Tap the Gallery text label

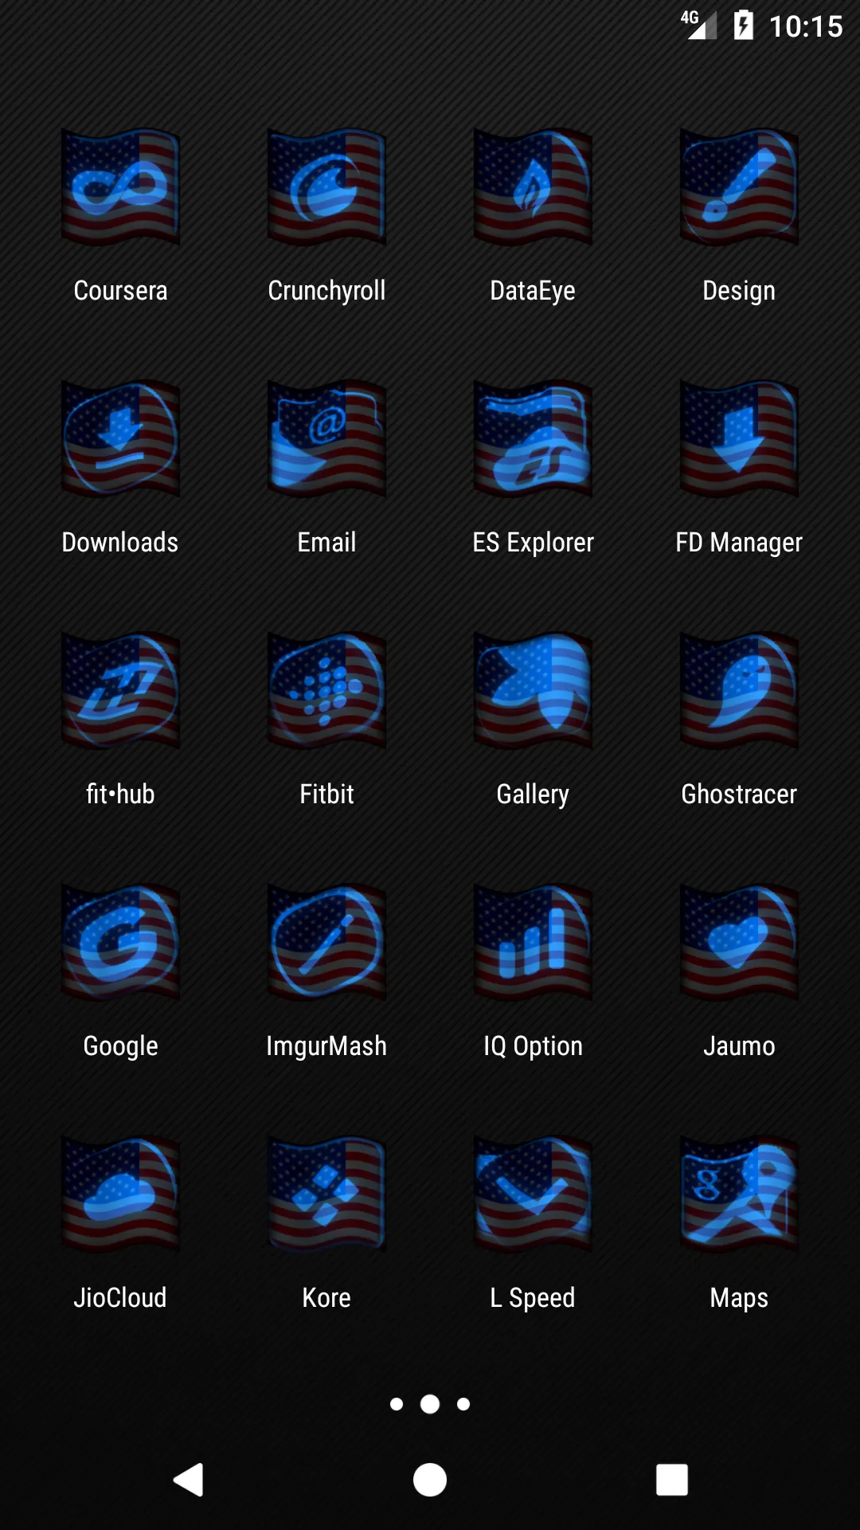(x=533, y=794)
